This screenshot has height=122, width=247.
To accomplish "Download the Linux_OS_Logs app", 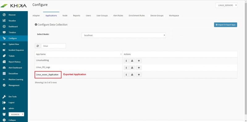I will (132, 68).
